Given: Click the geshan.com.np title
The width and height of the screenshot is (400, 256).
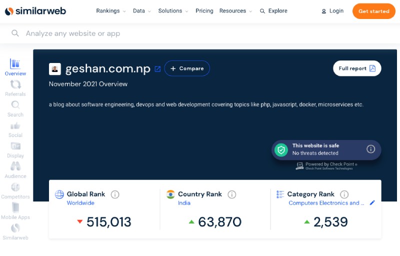Looking at the screenshot, I should (x=107, y=69).
